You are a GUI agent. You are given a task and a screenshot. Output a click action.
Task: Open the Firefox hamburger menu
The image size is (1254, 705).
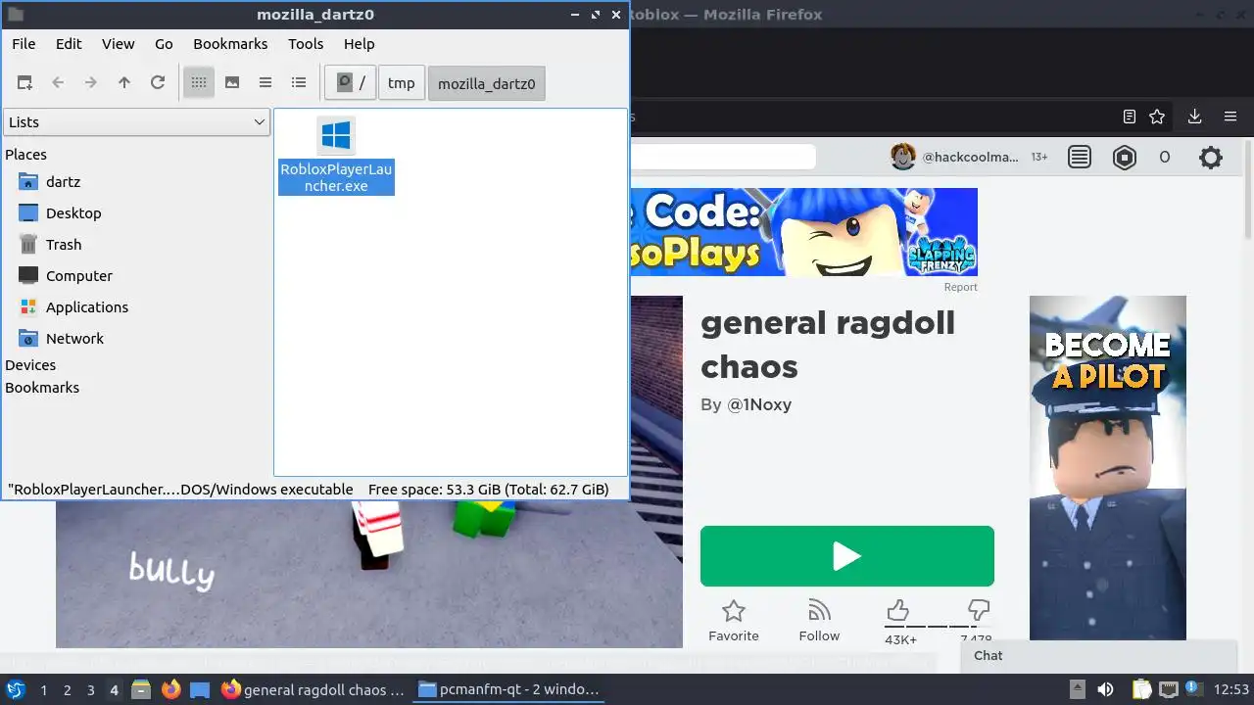pyautogui.click(x=1230, y=117)
